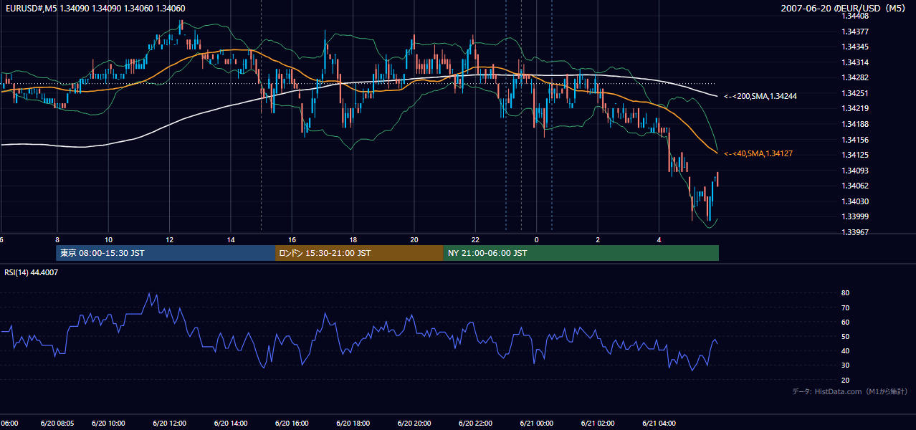
Task: Click hour 14 on the chart axis
Action: pyautogui.click(x=231, y=239)
